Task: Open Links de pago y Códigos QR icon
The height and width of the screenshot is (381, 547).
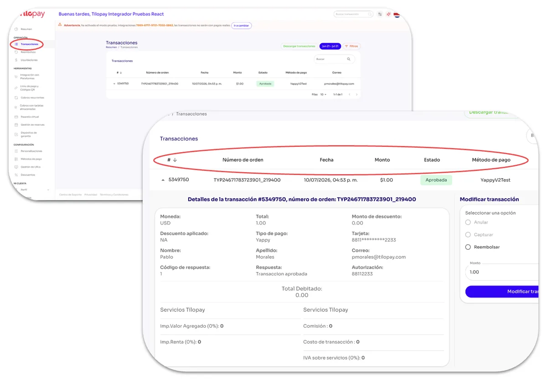Action: click(16, 88)
